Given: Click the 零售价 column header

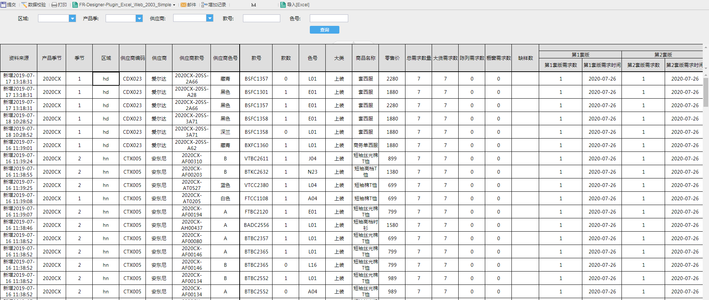Looking at the screenshot, I should (x=392, y=58).
